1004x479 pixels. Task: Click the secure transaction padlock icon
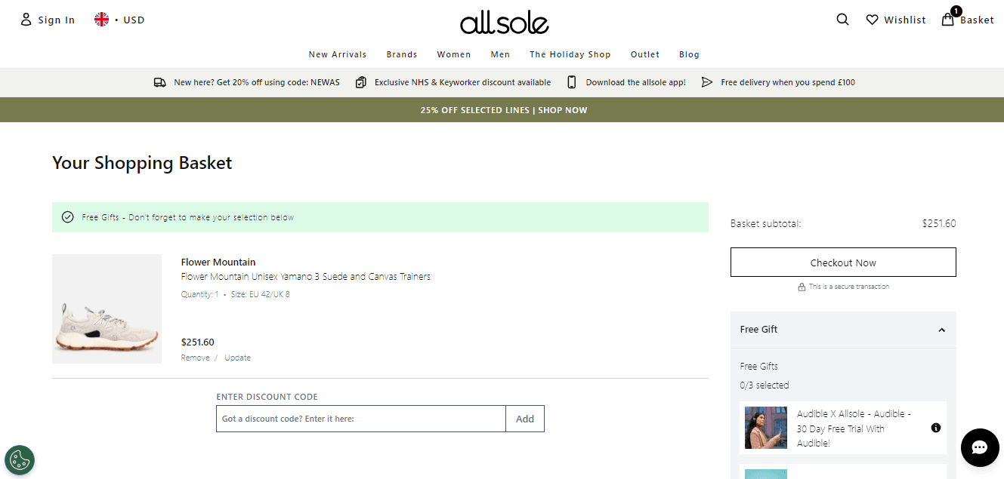pos(802,287)
